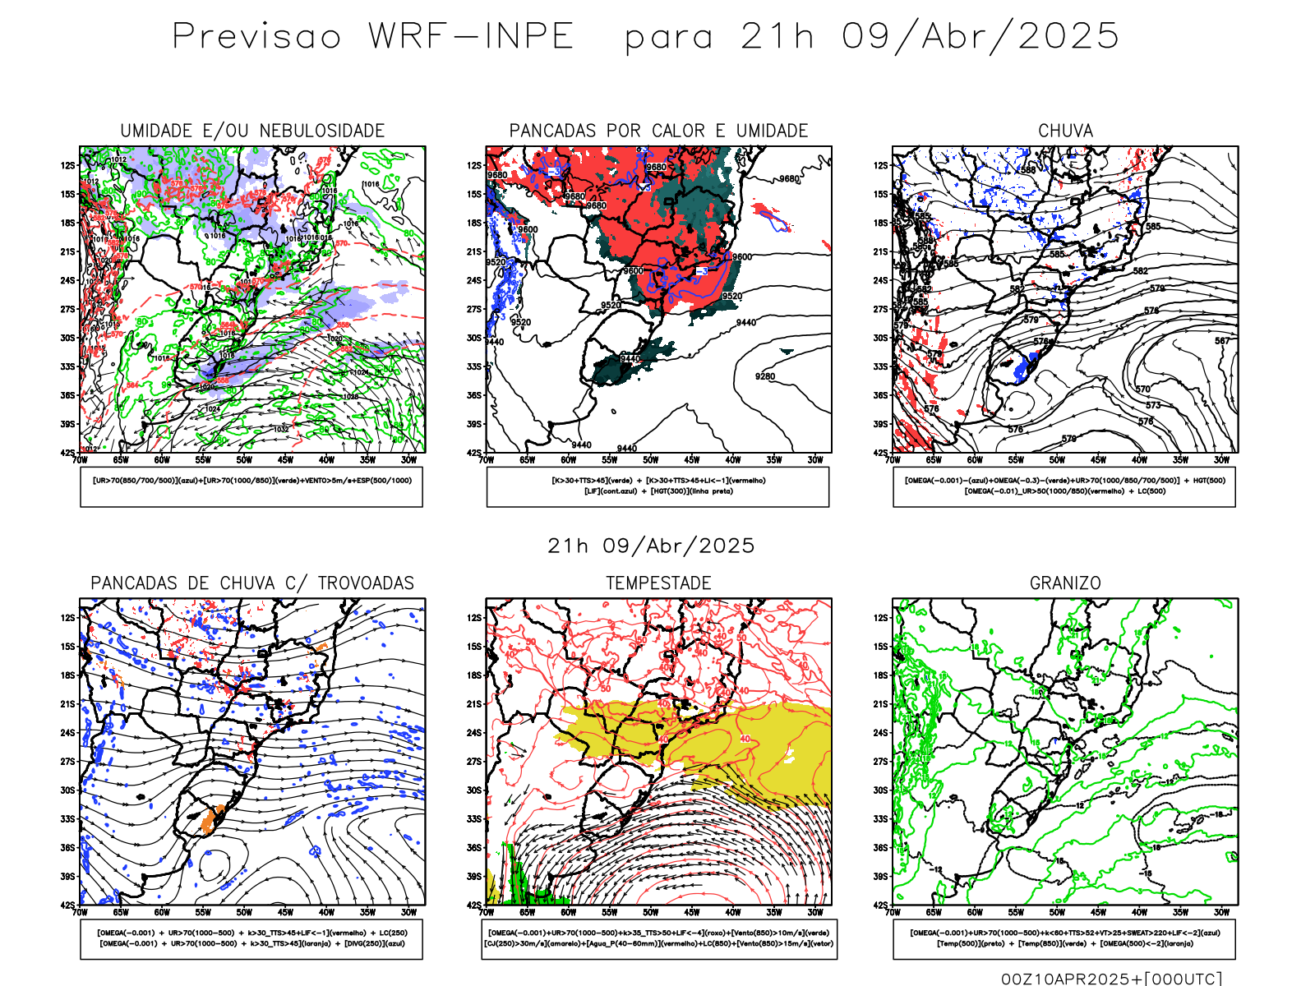Screen dimensions: 1315x986
Task: Open the CHUVA rain forecast map
Action: pyautogui.click(x=1065, y=300)
